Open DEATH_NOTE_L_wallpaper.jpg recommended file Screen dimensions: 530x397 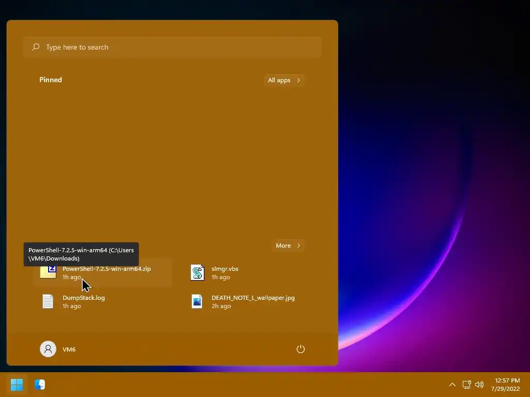click(253, 301)
